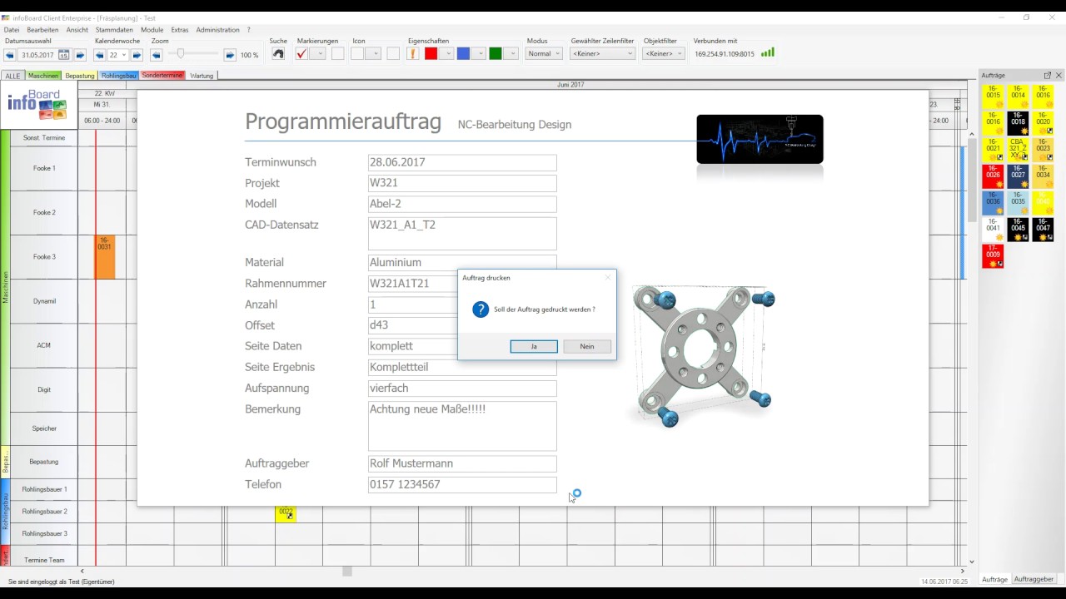Click the red checkmark Markierungen icon
The height and width of the screenshot is (599, 1066).
point(302,54)
